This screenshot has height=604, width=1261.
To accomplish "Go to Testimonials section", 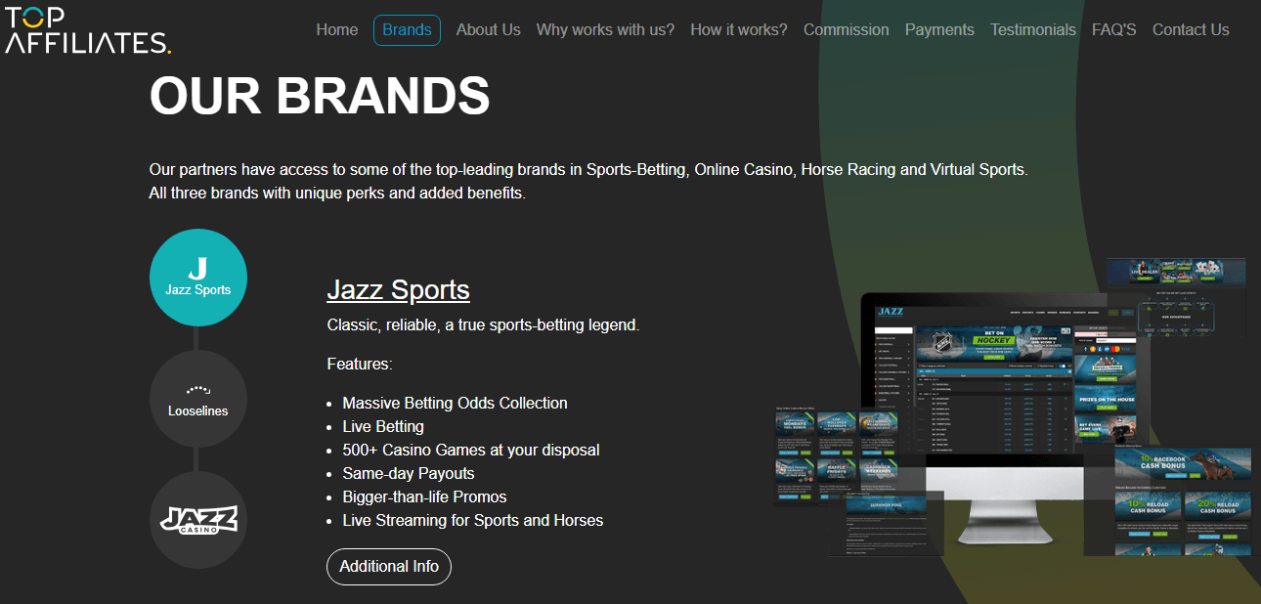I will coord(1033,30).
